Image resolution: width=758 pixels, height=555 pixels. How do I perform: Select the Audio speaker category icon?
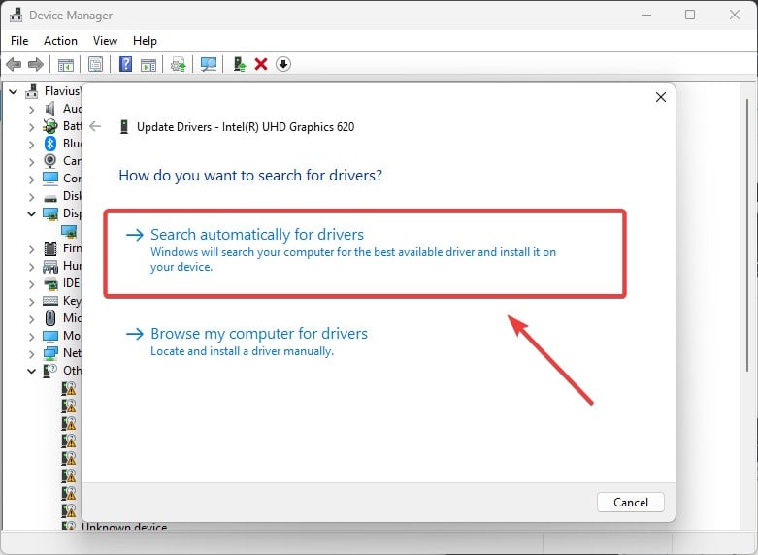[50, 109]
